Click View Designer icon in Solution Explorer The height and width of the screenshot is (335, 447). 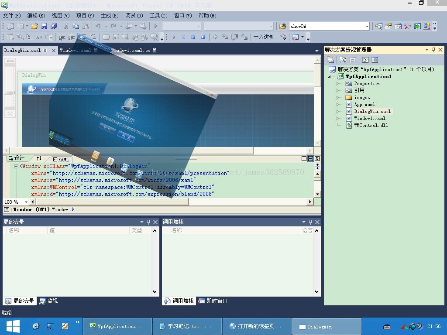(x=375, y=60)
